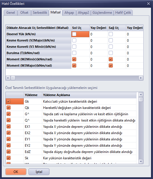
Task: Click down arrow of loadings list scrollbar
Action: 141,162
